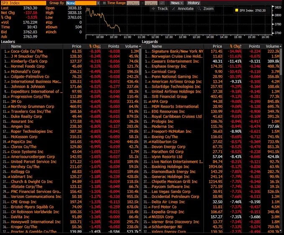The height and width of the screenshot is (235, 284).
Task: Select Verizon Communications Inc row
Action: coord(71,197)
